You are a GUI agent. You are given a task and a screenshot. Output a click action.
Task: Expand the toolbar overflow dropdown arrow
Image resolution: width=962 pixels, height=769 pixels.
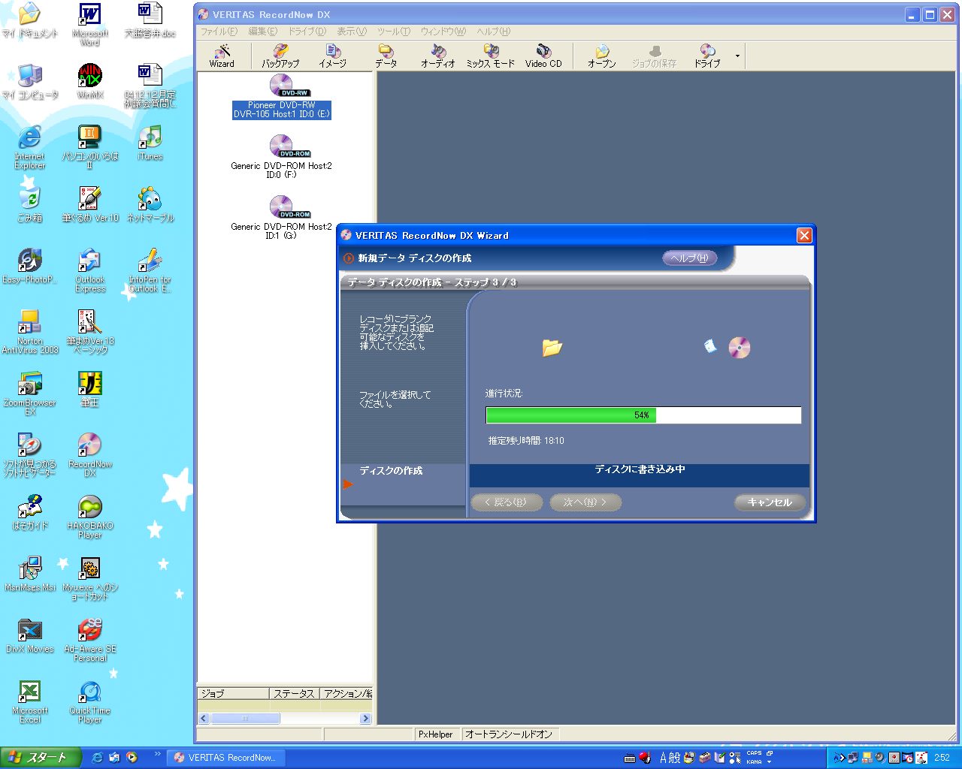[737, 56]
